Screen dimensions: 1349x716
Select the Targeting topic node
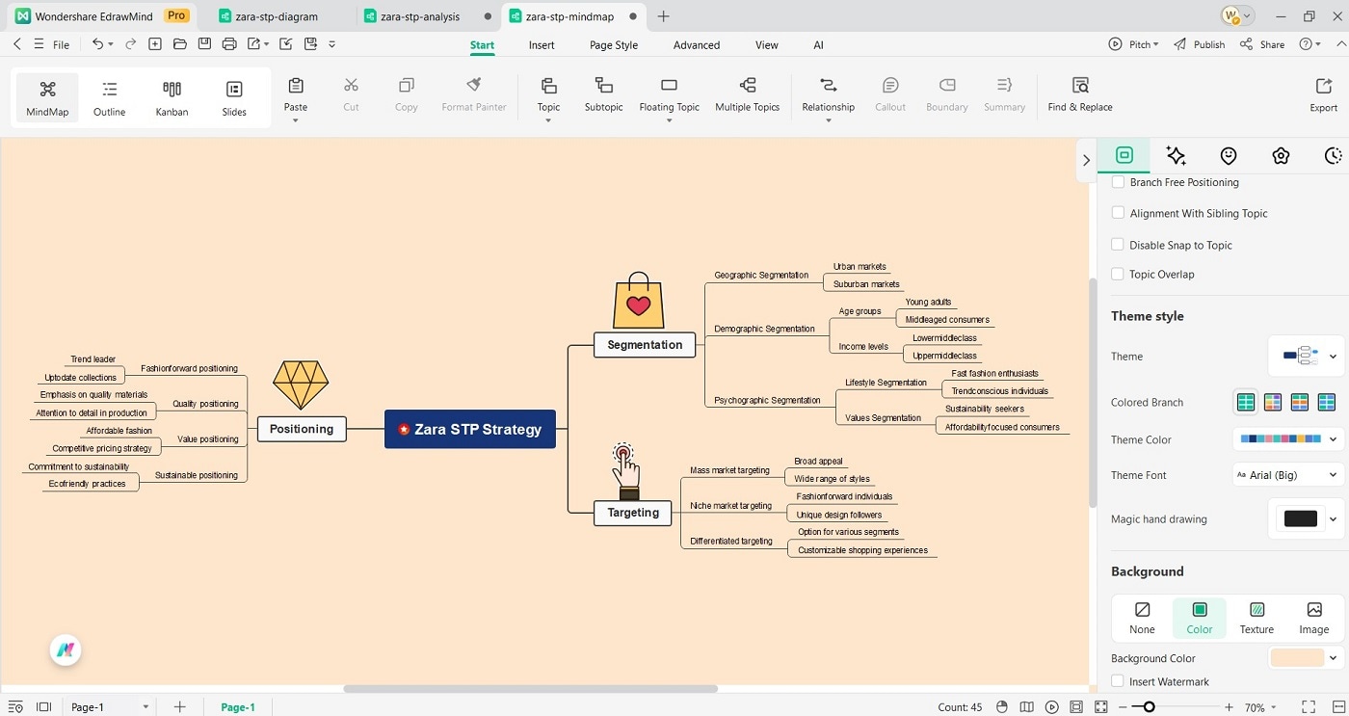coord(633,513)
